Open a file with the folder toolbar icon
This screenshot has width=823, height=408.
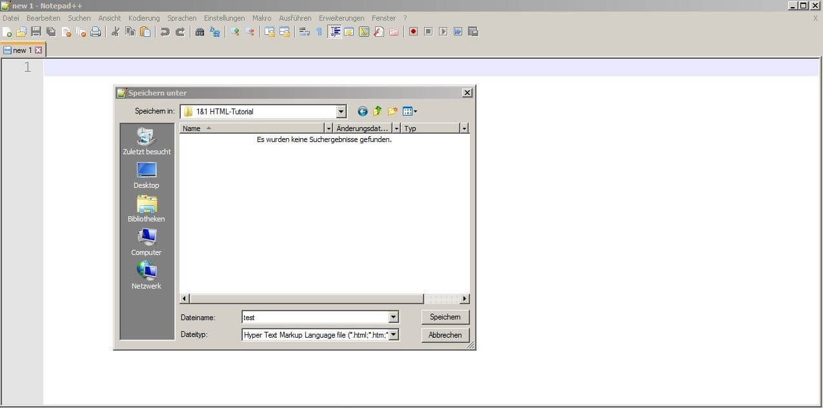pos(21,32)
